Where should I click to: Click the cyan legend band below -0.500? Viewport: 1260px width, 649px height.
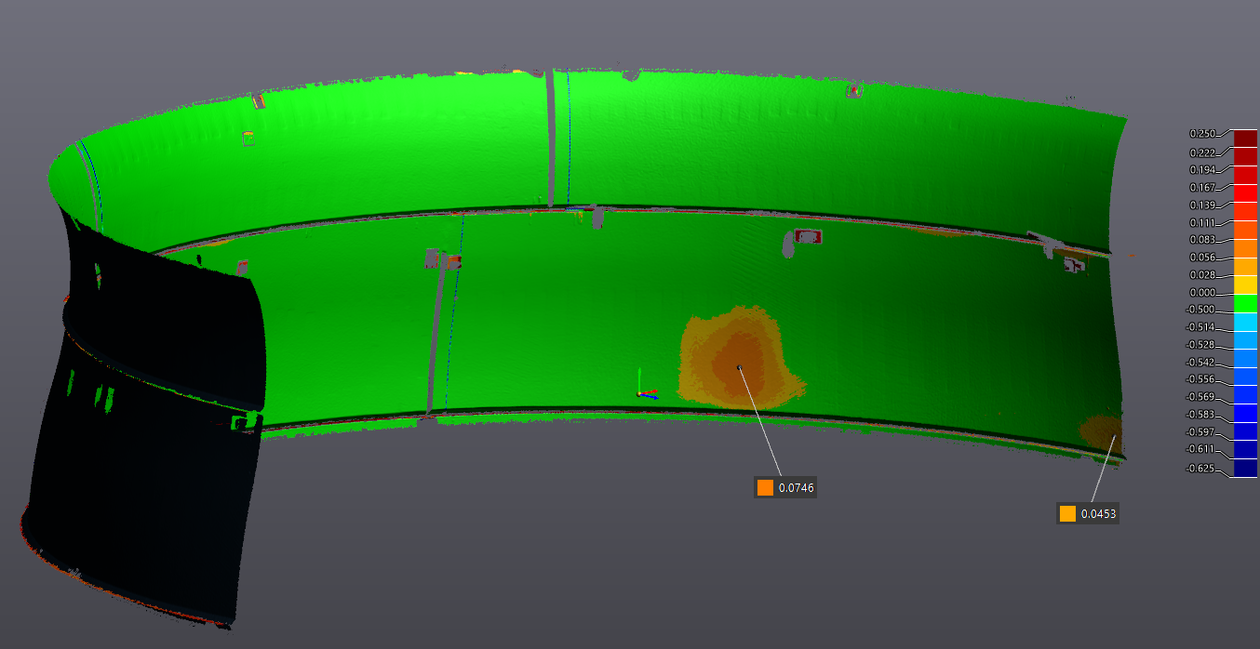tap(1245, 321)
